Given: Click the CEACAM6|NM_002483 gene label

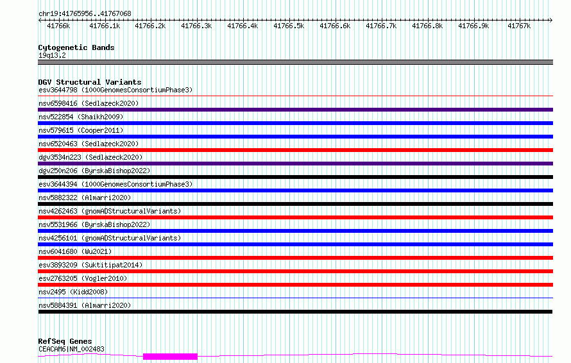Looking at the screenshot, I should [x=71, y=349].
